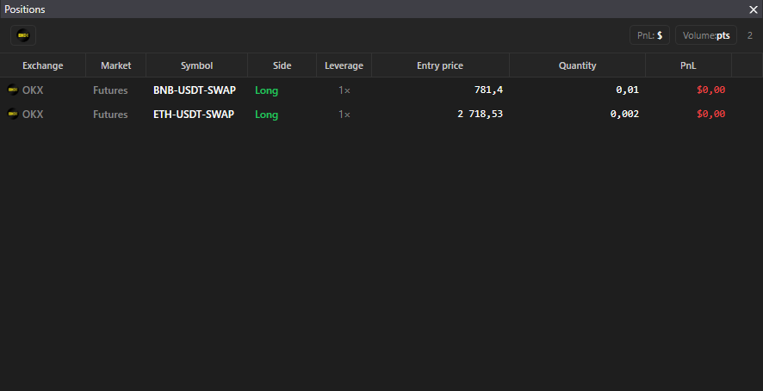Click PnL value in ETH-USDT-SWAP row
Viewport: 763px width, 391px height.
pos(711,115)
